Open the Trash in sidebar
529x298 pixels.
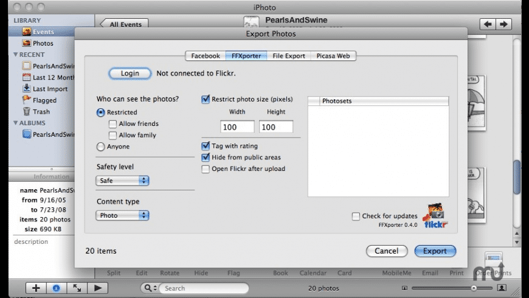36,112
